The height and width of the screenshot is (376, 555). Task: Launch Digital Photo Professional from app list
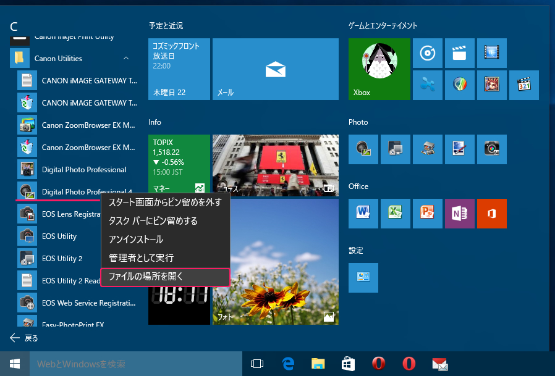coord(78,170)
